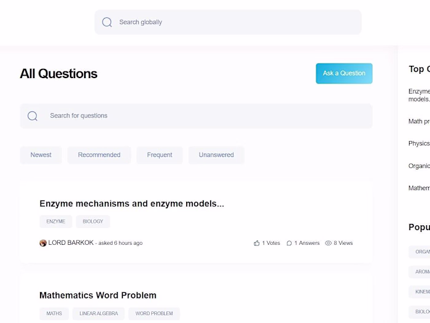
Task: Select the Recommended filter
Action: [99, 155]
